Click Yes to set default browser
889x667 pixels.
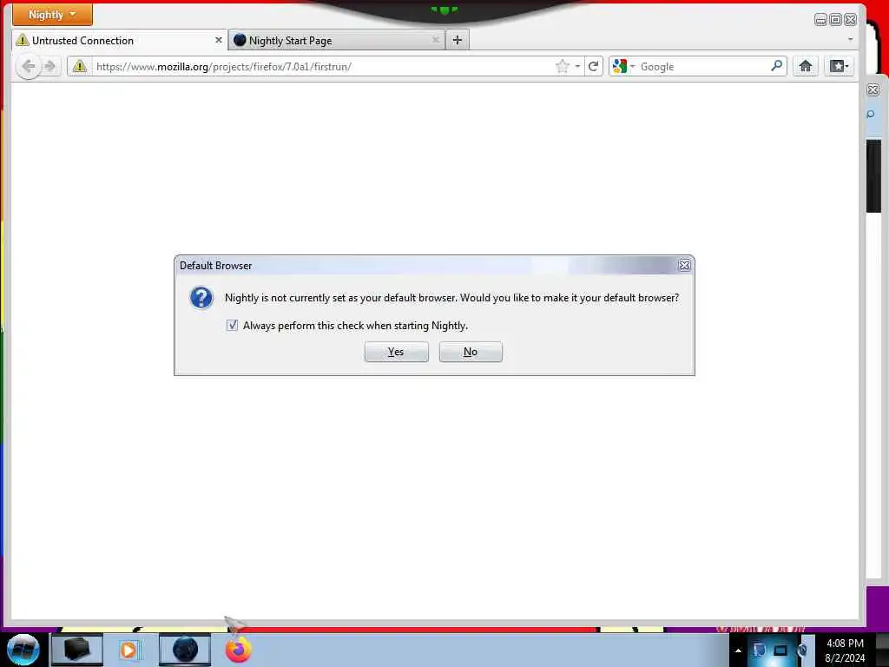click(396, 352)
